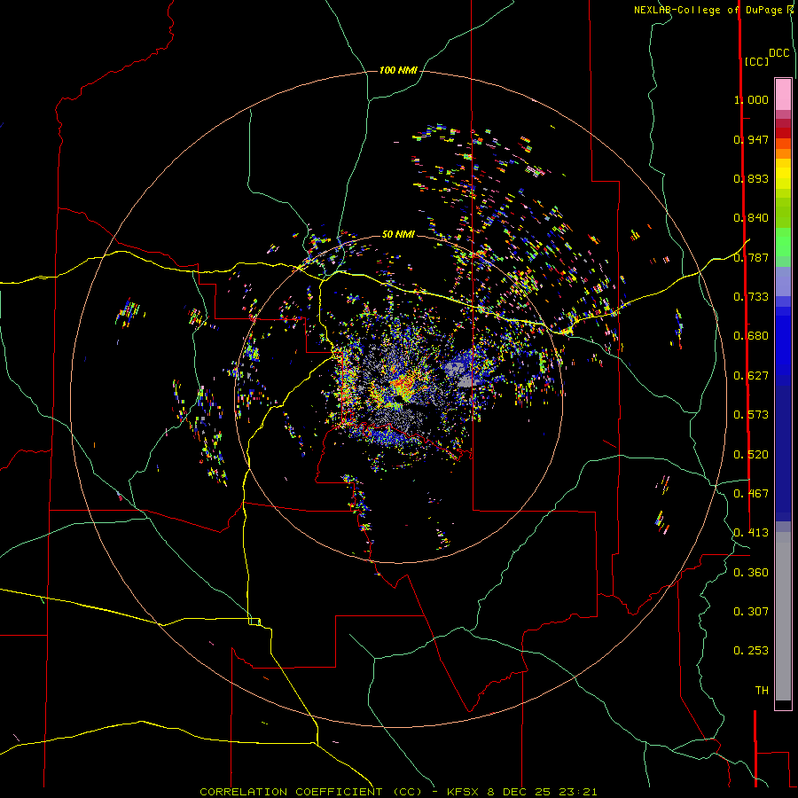
Task: Click the DCC product label
Action: tap(779, 53)
